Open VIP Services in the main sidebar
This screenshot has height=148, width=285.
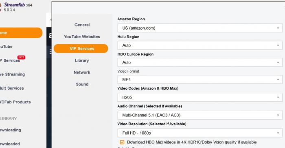pos(10,60)
